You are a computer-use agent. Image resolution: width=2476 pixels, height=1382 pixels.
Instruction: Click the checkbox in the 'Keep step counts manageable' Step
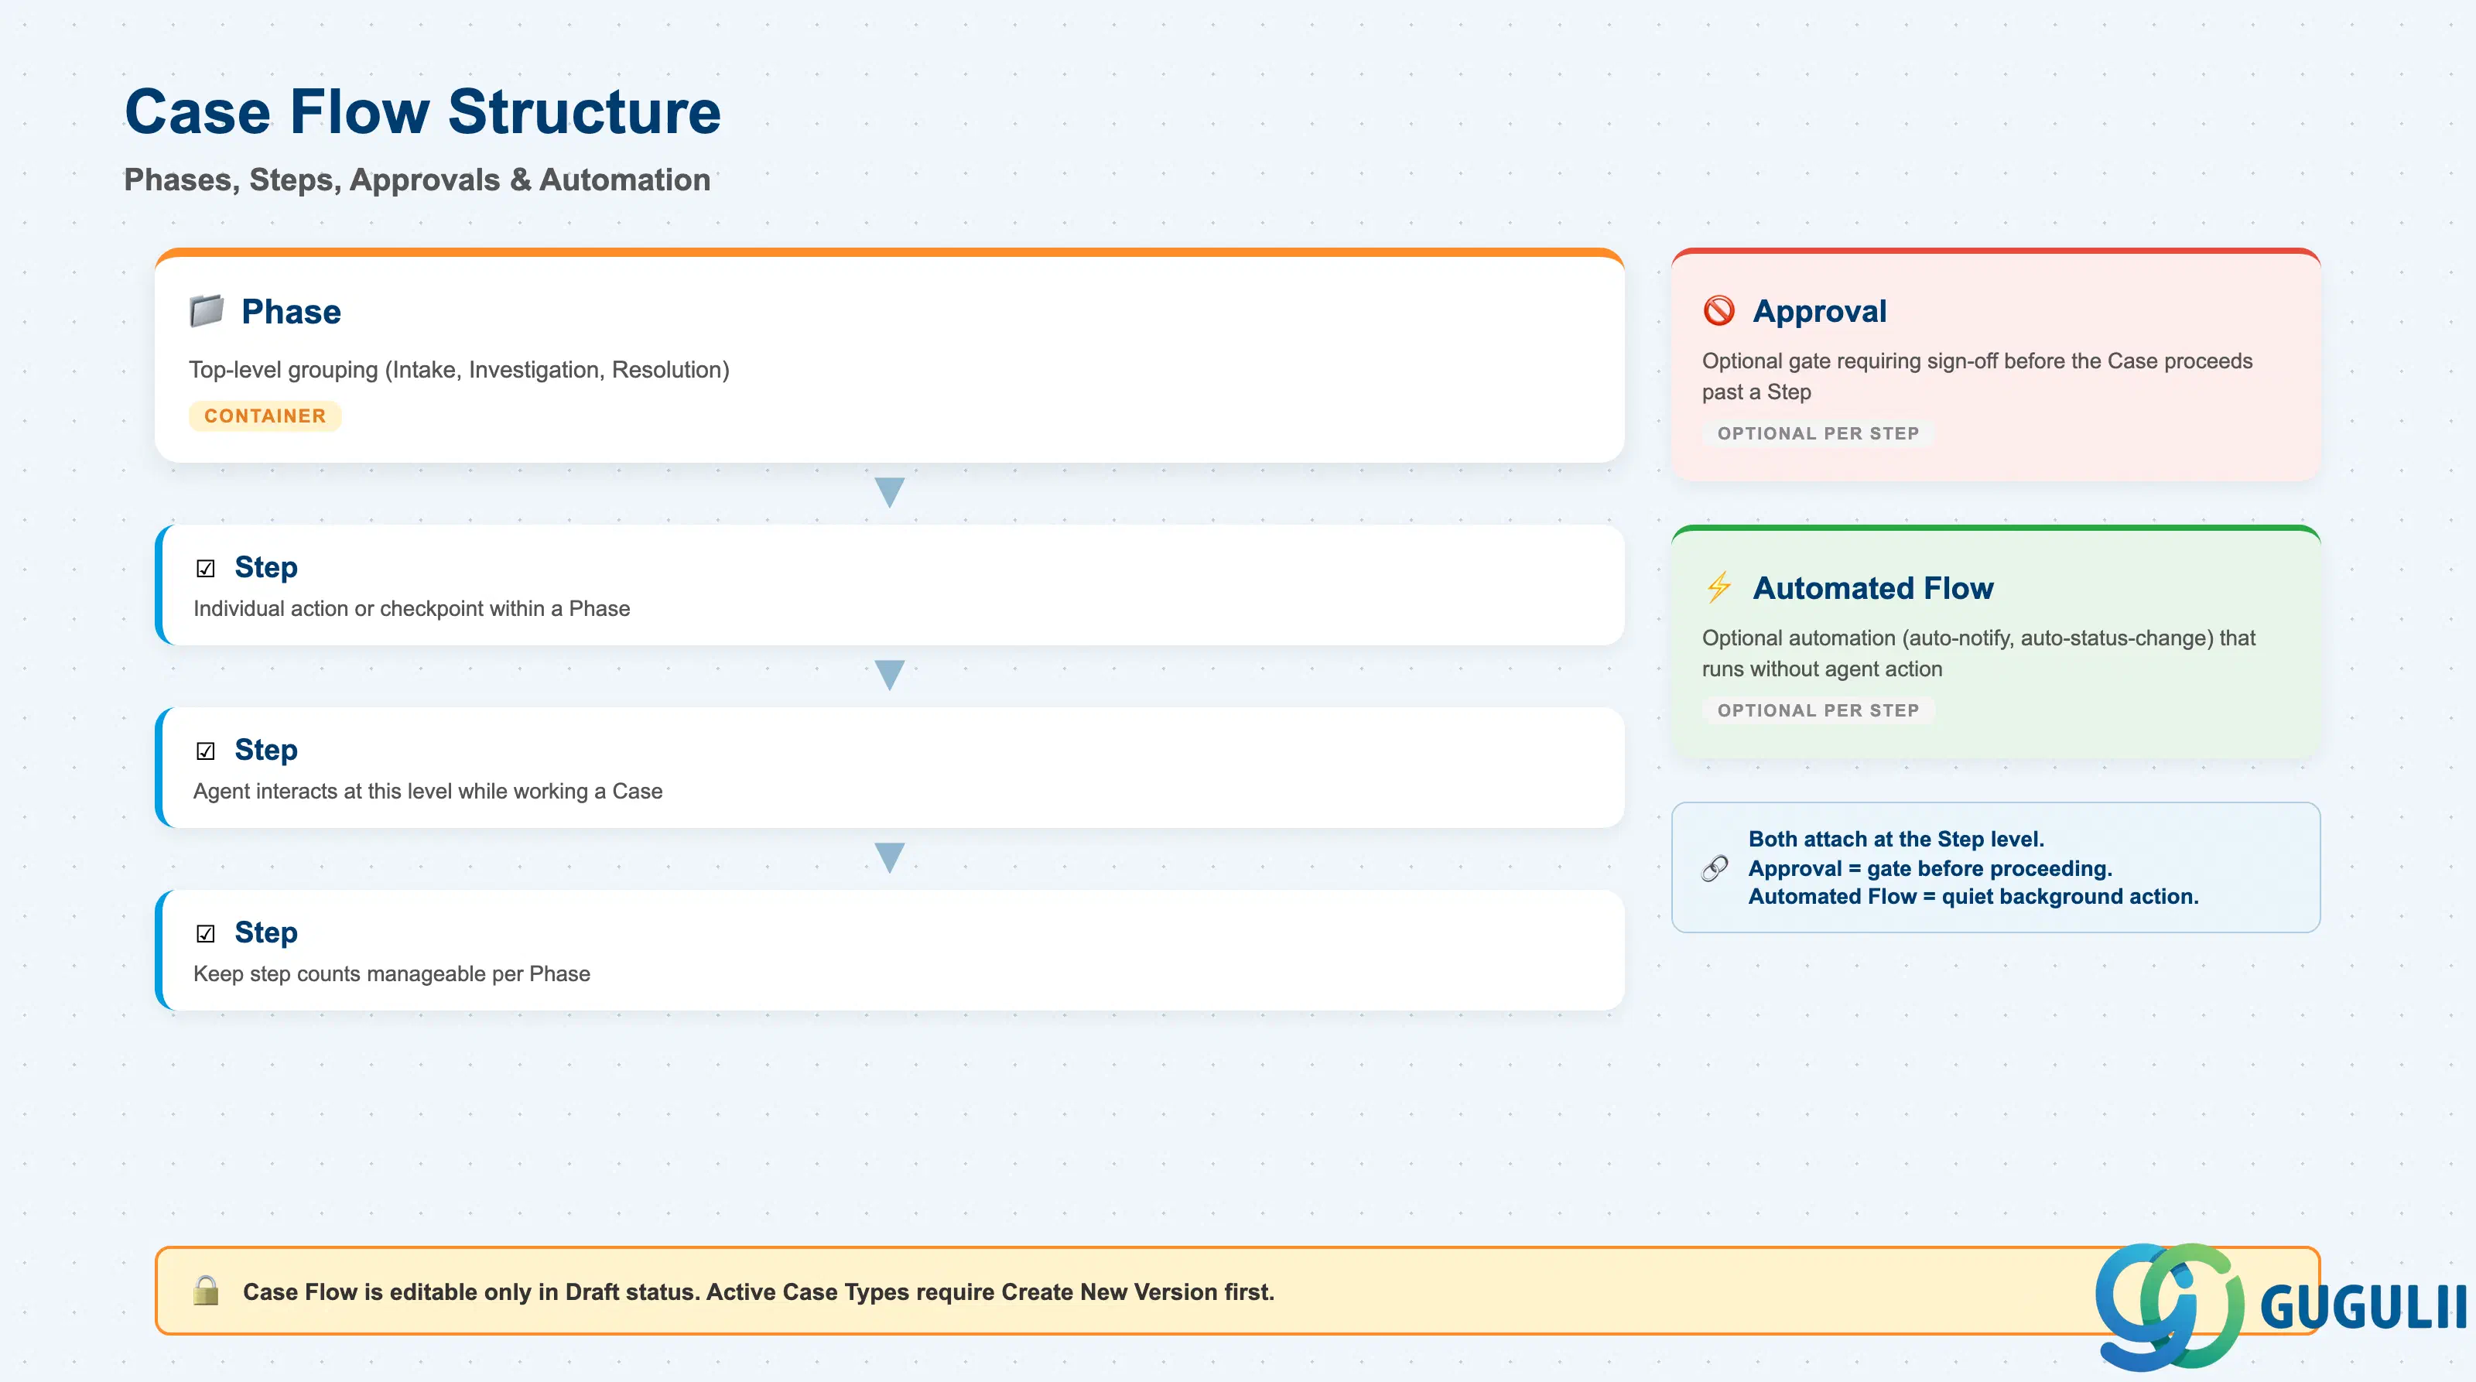(206, 933)
